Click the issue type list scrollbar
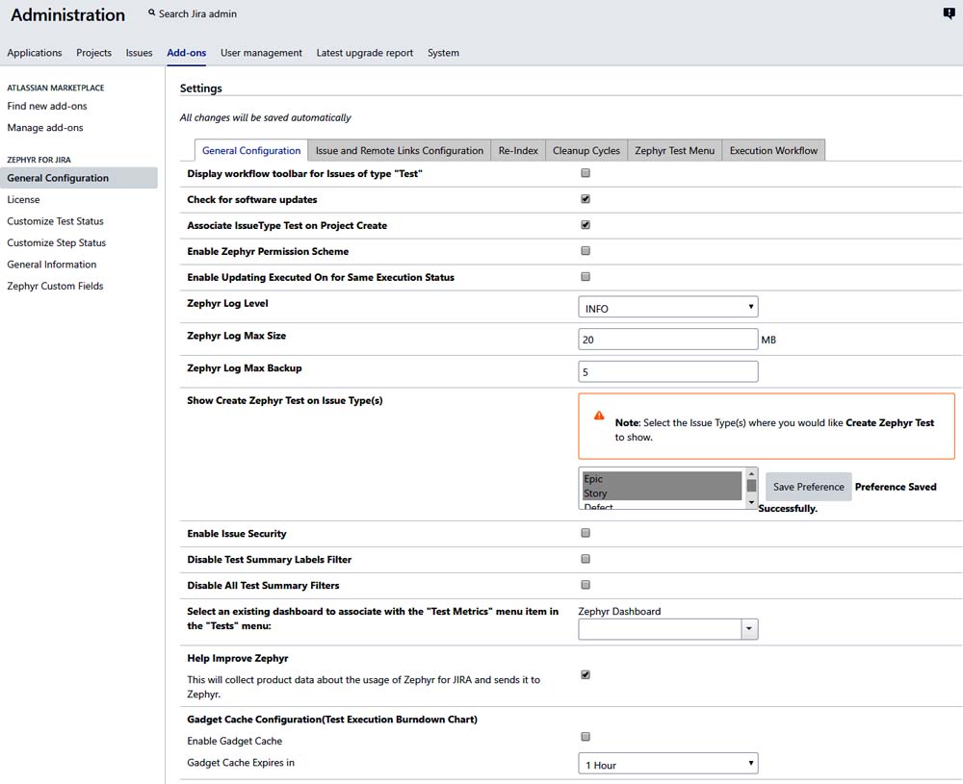Viewport: 963px width, 784px height. tap(751, 488)
